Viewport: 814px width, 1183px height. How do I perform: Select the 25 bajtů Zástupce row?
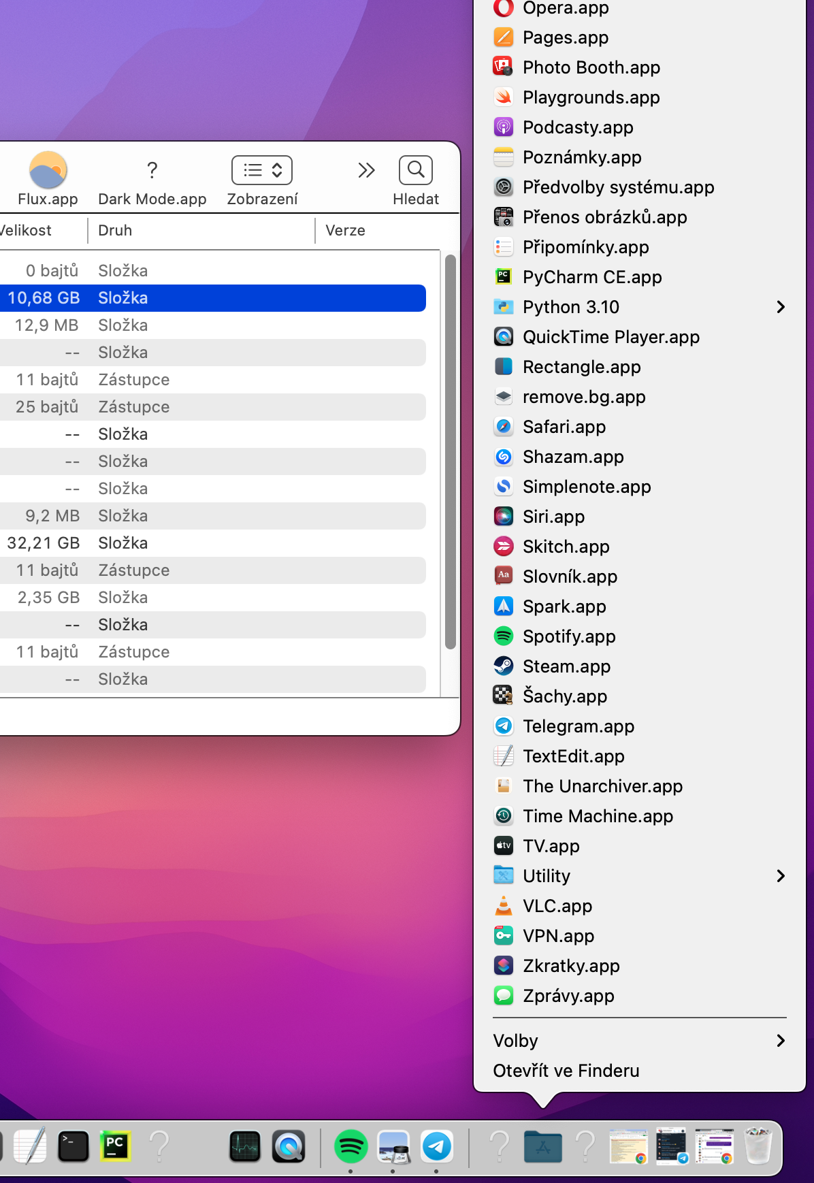213,407
